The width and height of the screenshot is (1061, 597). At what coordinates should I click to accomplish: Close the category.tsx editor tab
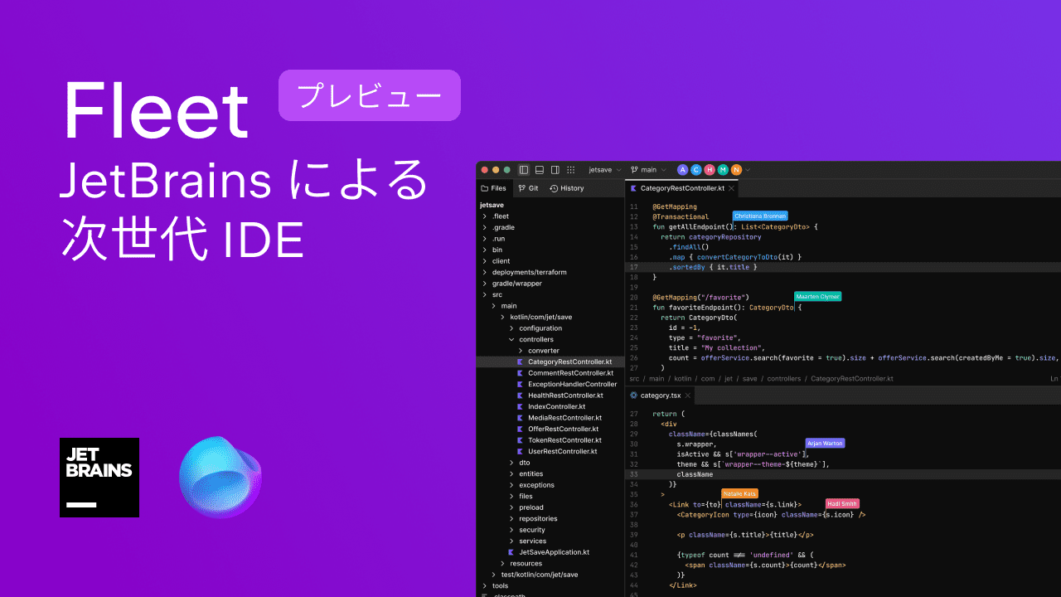point(687,396)
